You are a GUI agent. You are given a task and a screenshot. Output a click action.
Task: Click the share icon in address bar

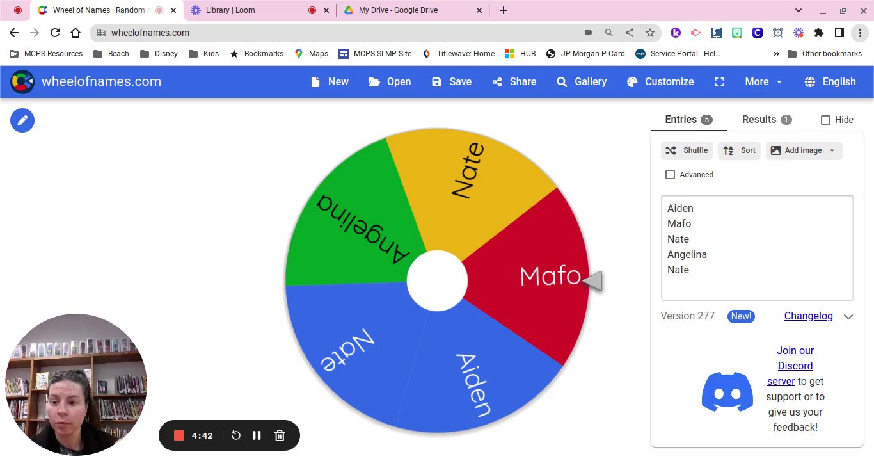point(630,33)
